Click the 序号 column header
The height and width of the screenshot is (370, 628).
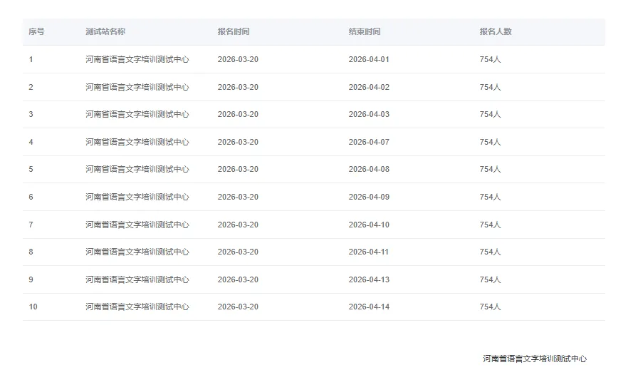[x=36, y=31]
